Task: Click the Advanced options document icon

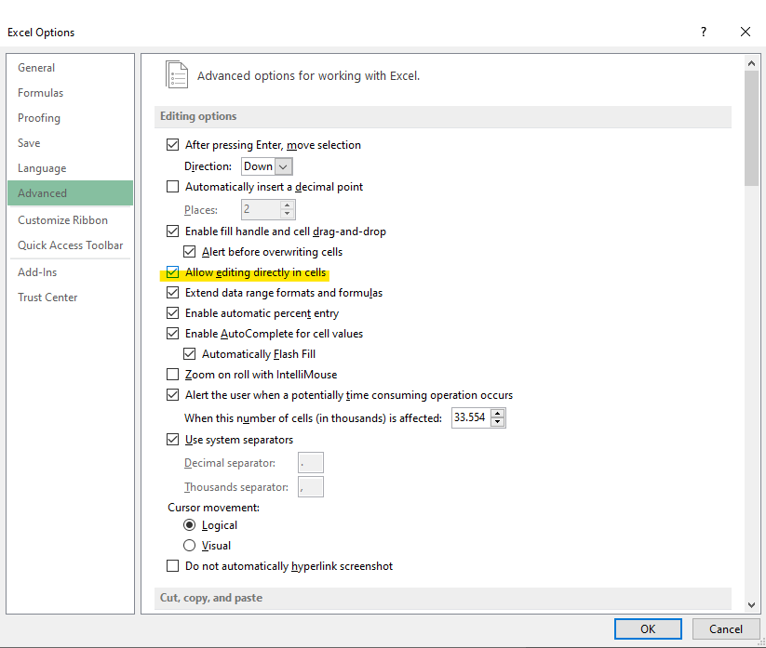Action: [177, 74]
